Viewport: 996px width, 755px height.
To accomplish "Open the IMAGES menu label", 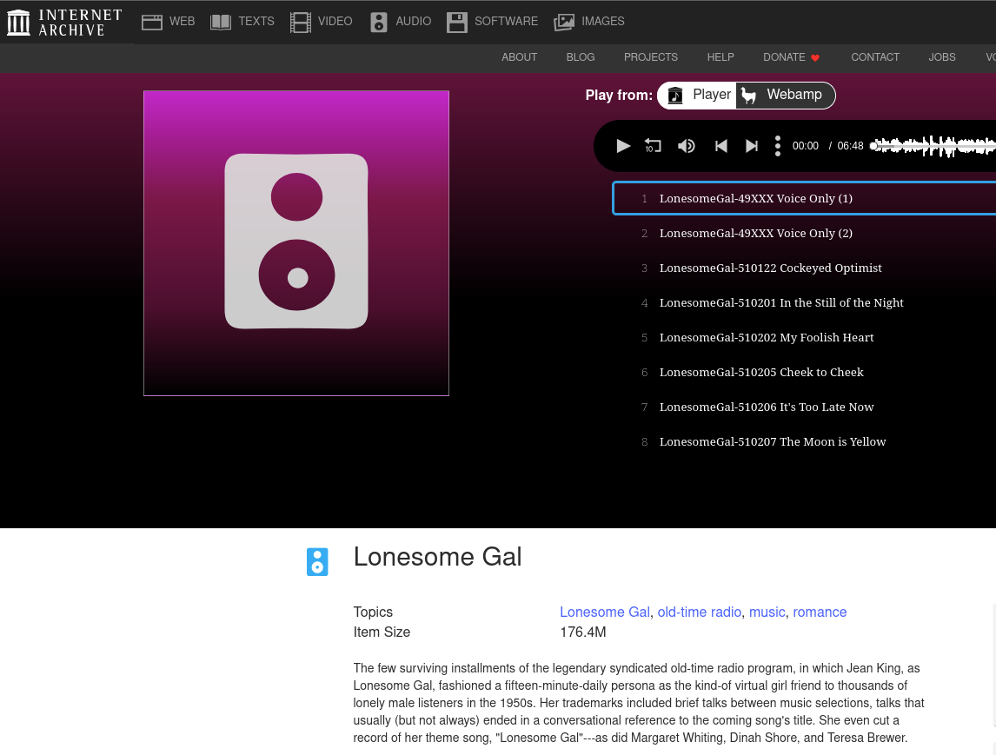I will (x=603, y=22).
